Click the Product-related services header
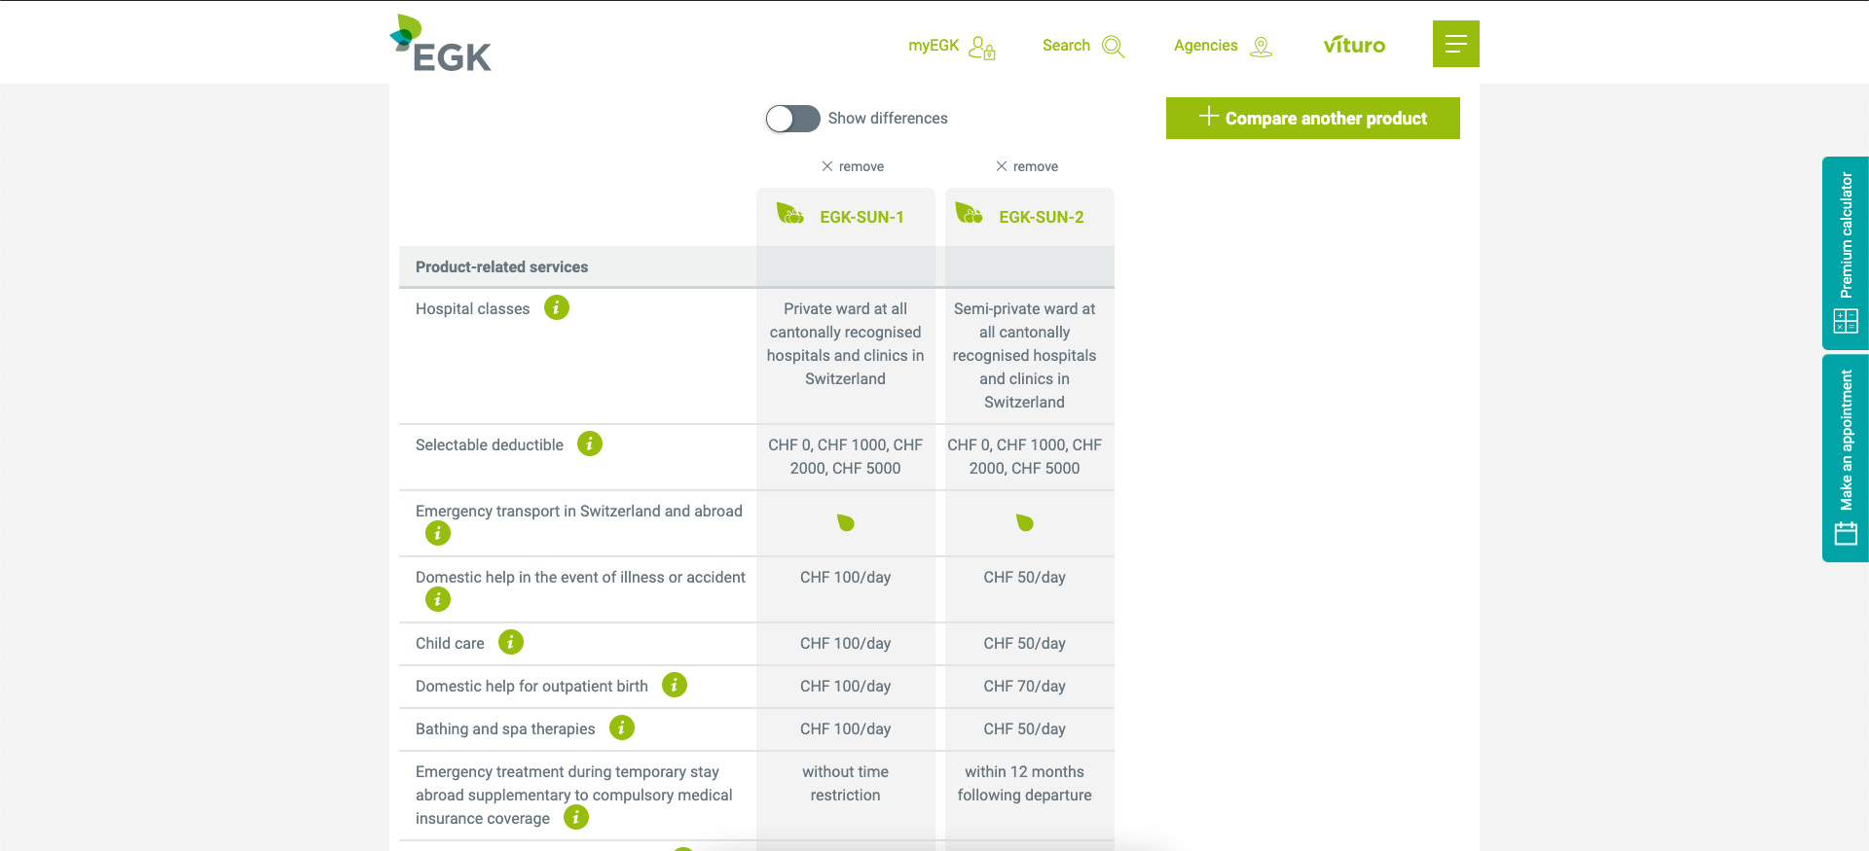 click(501, 266)
